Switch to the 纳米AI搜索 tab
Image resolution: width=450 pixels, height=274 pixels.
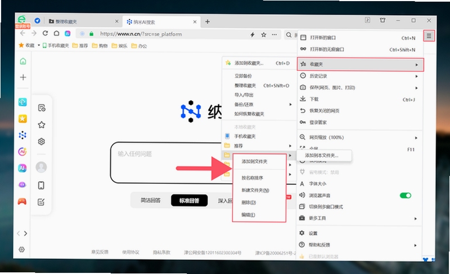pyautogui.click(x=161, y=22)
